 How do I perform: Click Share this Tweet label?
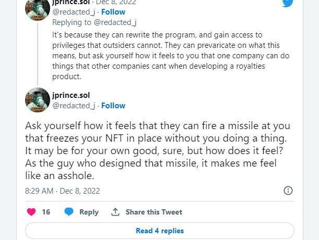pos(153,212)
